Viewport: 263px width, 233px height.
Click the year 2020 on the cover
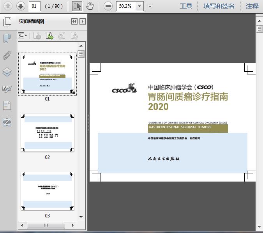point(158,106)
